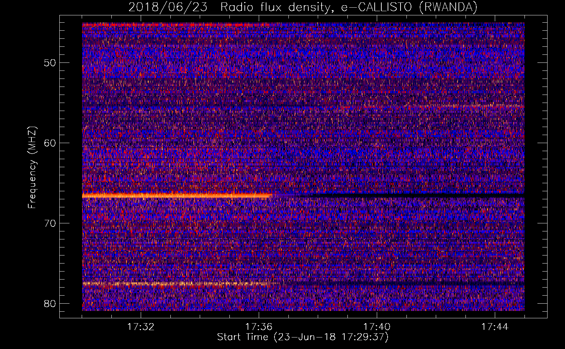The height and width of the screenshot is (349, 565).
Task: Click the 17:32 time tick label
Action: [141, 327]
